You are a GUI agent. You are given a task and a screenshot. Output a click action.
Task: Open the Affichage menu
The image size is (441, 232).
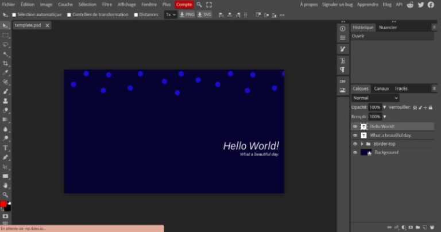126,5
